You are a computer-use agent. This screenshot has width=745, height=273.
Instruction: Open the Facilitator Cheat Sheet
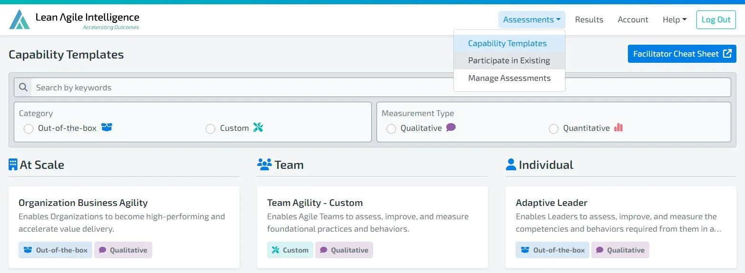pos(682,54)
